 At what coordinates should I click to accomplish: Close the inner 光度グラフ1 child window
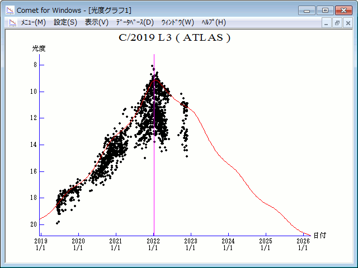[x=348, y=23]
